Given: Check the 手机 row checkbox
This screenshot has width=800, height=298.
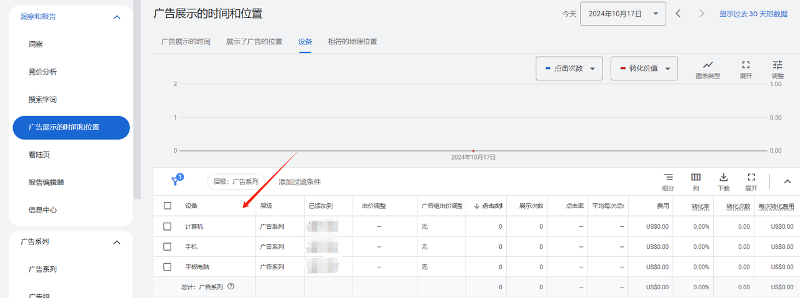Looking at the screenshot, I should [167, 246].
